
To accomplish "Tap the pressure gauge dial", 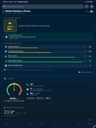I will (x=14, y=89).
